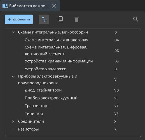Click the VT designator code

click(116, 106)
